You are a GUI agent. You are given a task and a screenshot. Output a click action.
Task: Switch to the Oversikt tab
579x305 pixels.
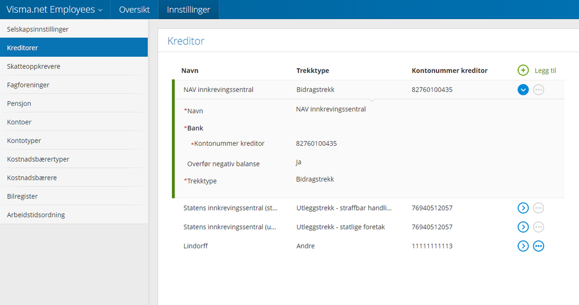click(x=134, y=10)
